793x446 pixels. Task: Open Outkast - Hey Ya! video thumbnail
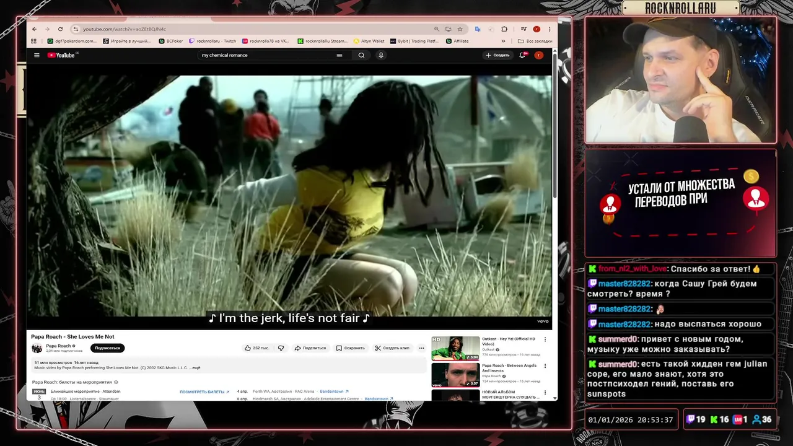point(455,348)
